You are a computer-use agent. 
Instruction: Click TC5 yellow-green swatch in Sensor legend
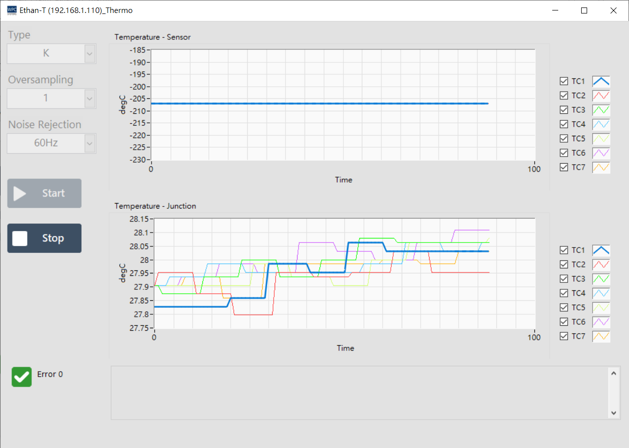601,138
